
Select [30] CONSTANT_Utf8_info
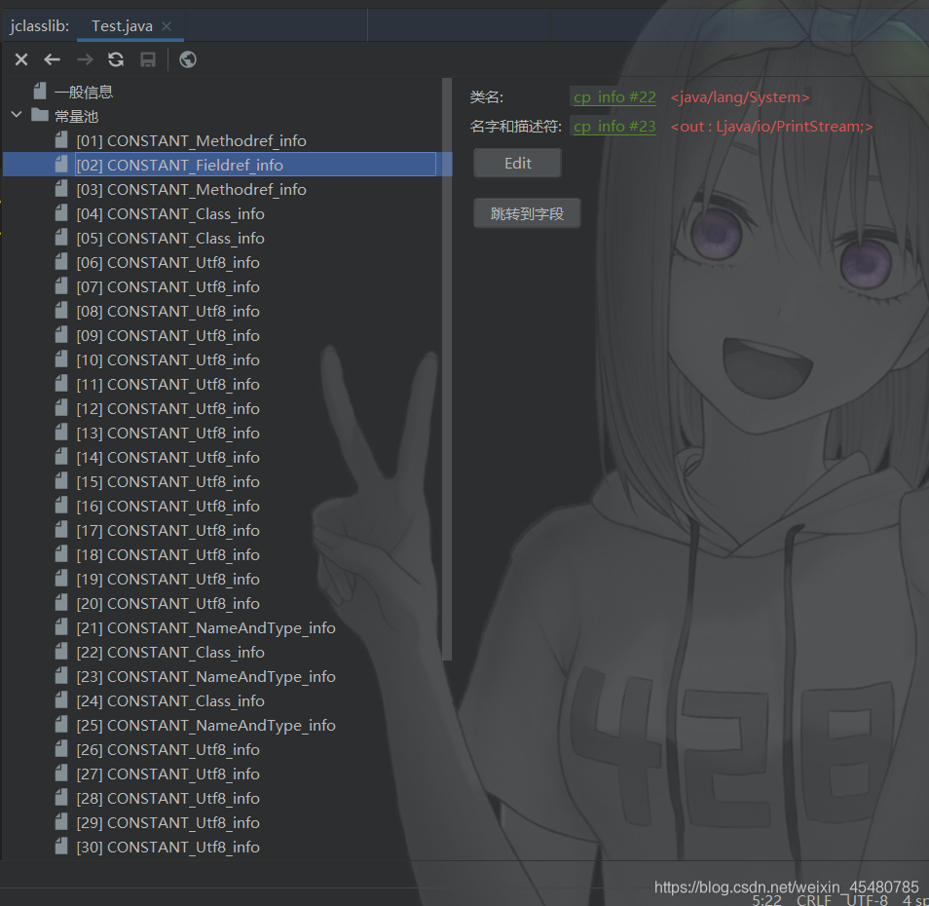coord(168,847)
